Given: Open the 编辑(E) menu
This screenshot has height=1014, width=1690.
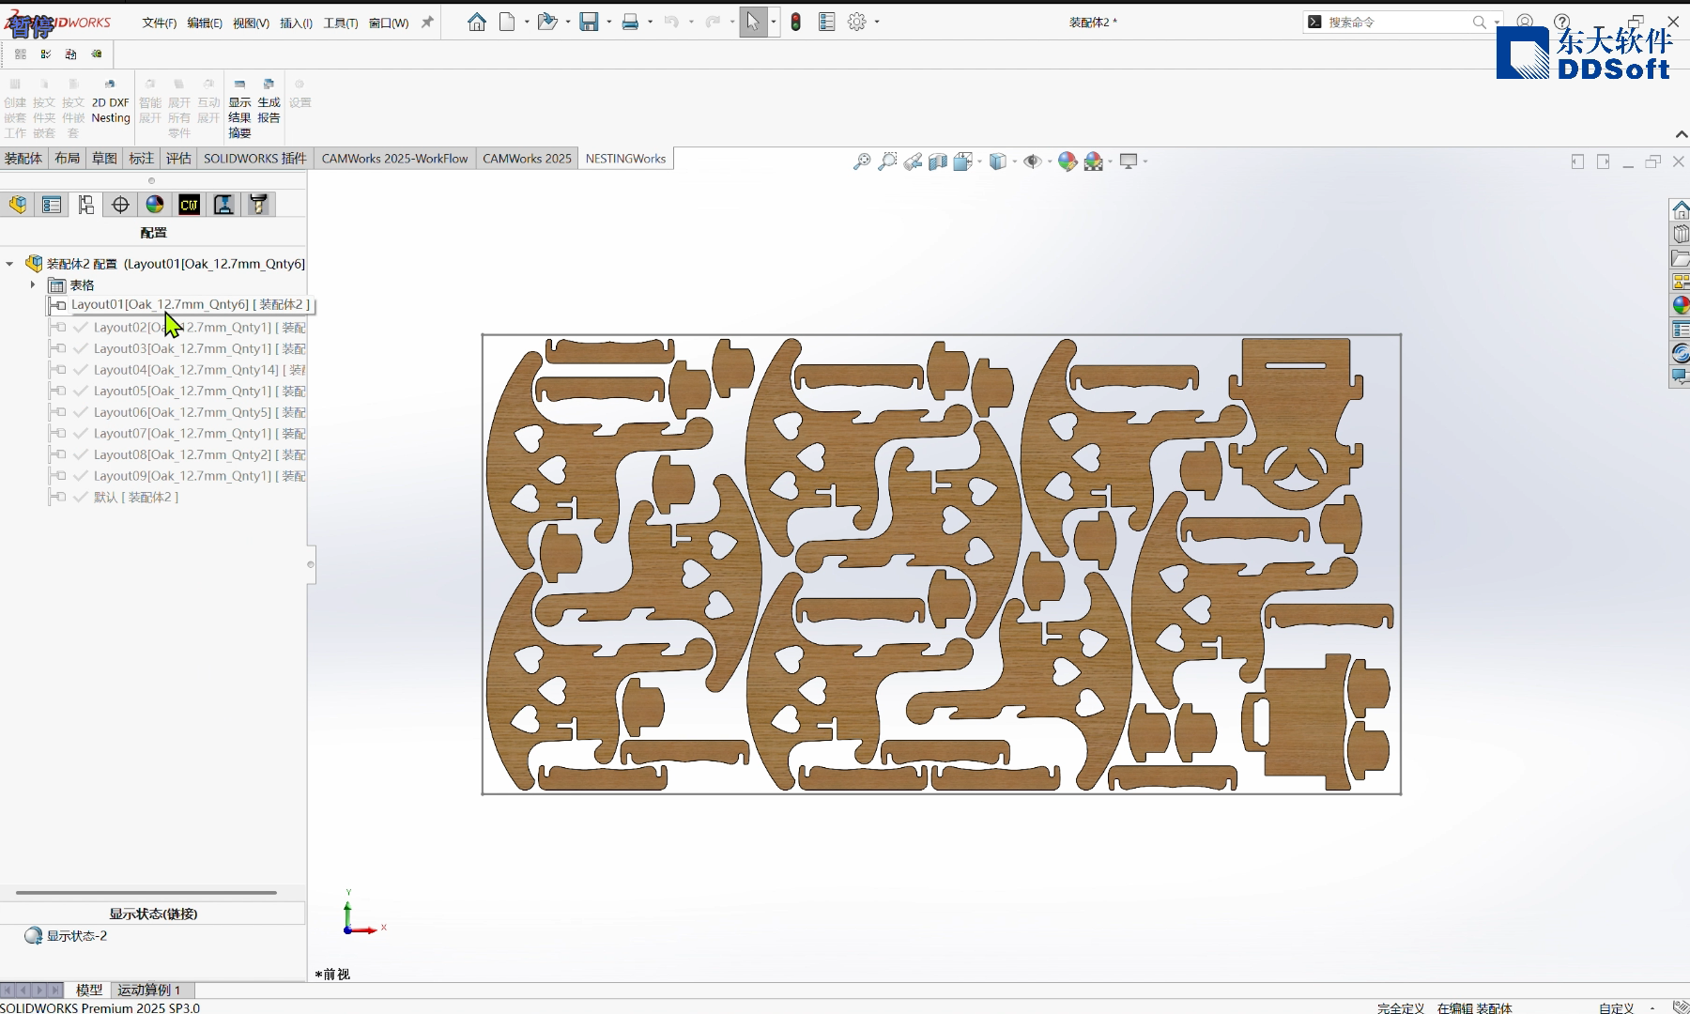Looking at the screenshot, I should pos(205,23).
